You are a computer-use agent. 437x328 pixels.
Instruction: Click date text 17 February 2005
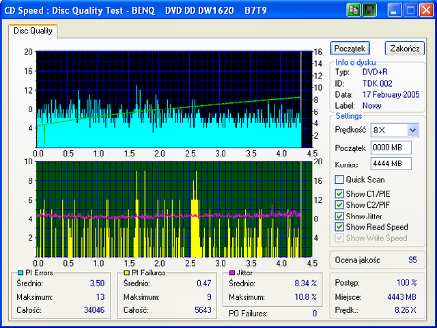(x=391, y=94)
